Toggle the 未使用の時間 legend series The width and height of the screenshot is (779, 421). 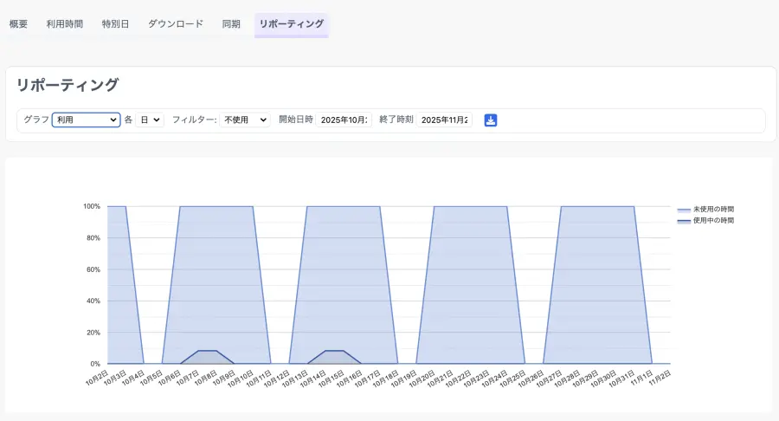click(x=713, y=210)
